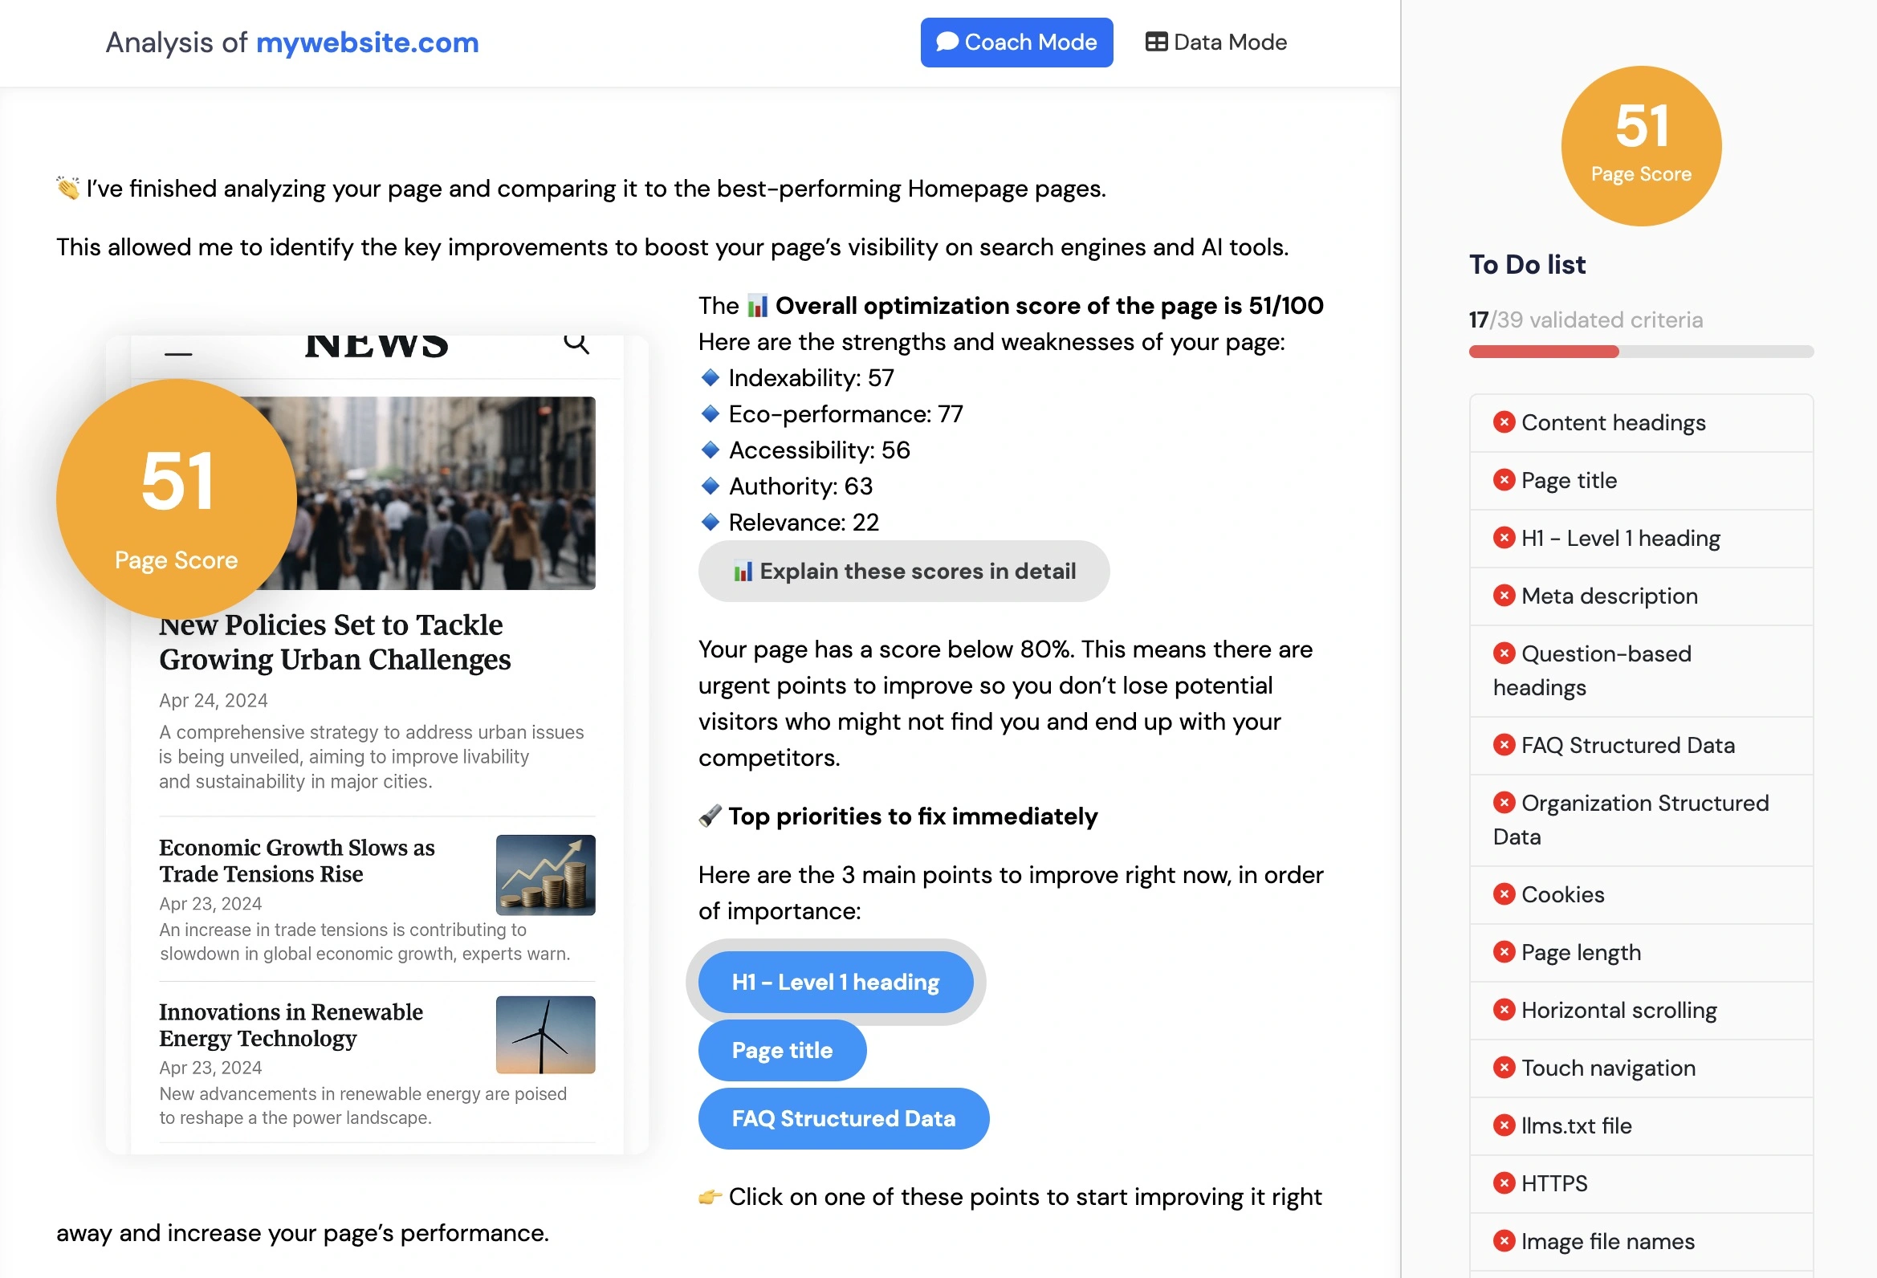Screen dimensions: 1877x1278
Task: Click the search magnifier icon in the news preview
Action: tap(576, 344)
